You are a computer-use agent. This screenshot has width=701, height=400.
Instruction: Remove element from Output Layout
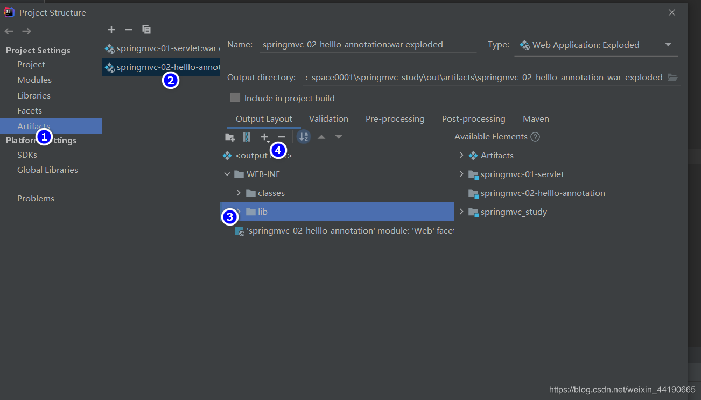pyautogui.click(x=281, y=137)
